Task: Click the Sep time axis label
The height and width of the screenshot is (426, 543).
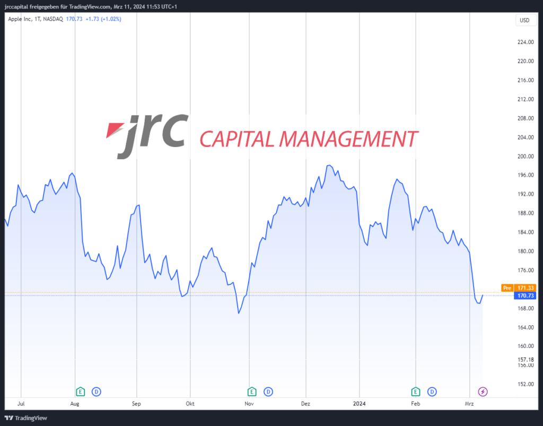Action: click(x=136, y=404)
